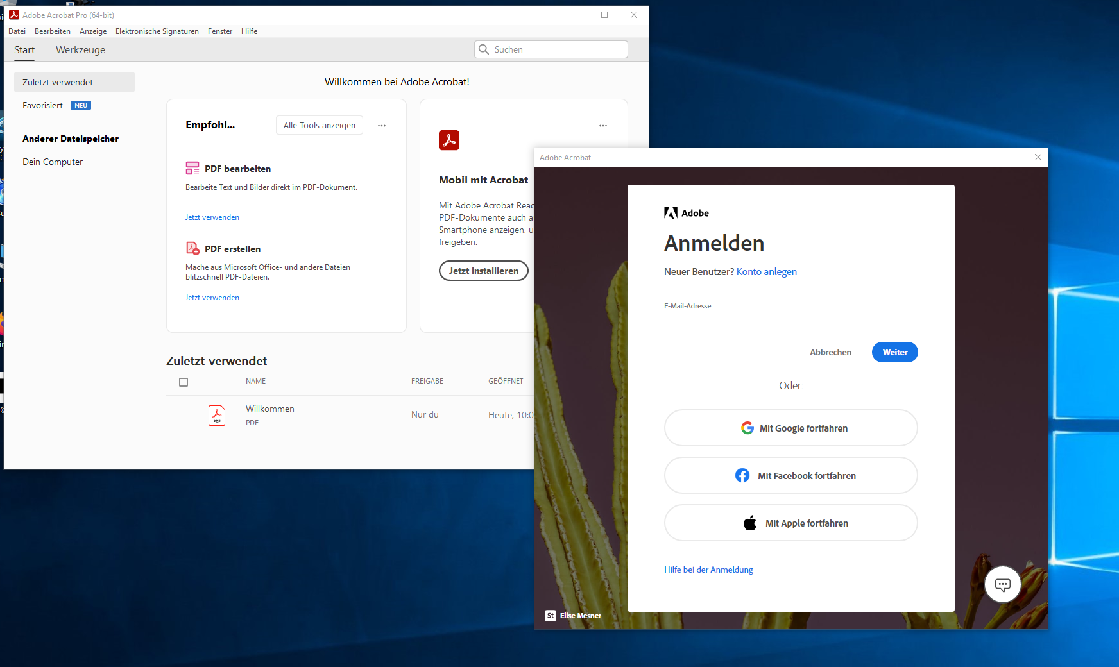Click Alle Tools anzeigen button
Viewport: 1119px width, 667px height.
319,125
